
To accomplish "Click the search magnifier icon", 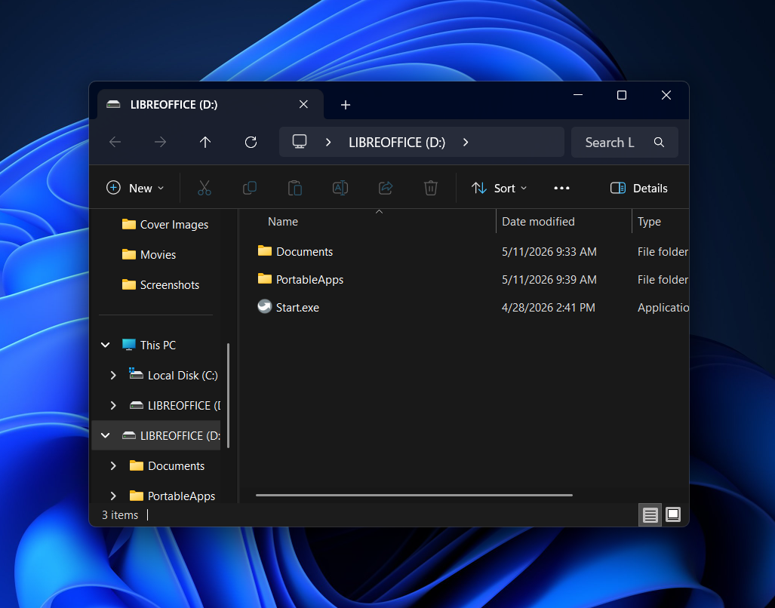I will point(659,143).
